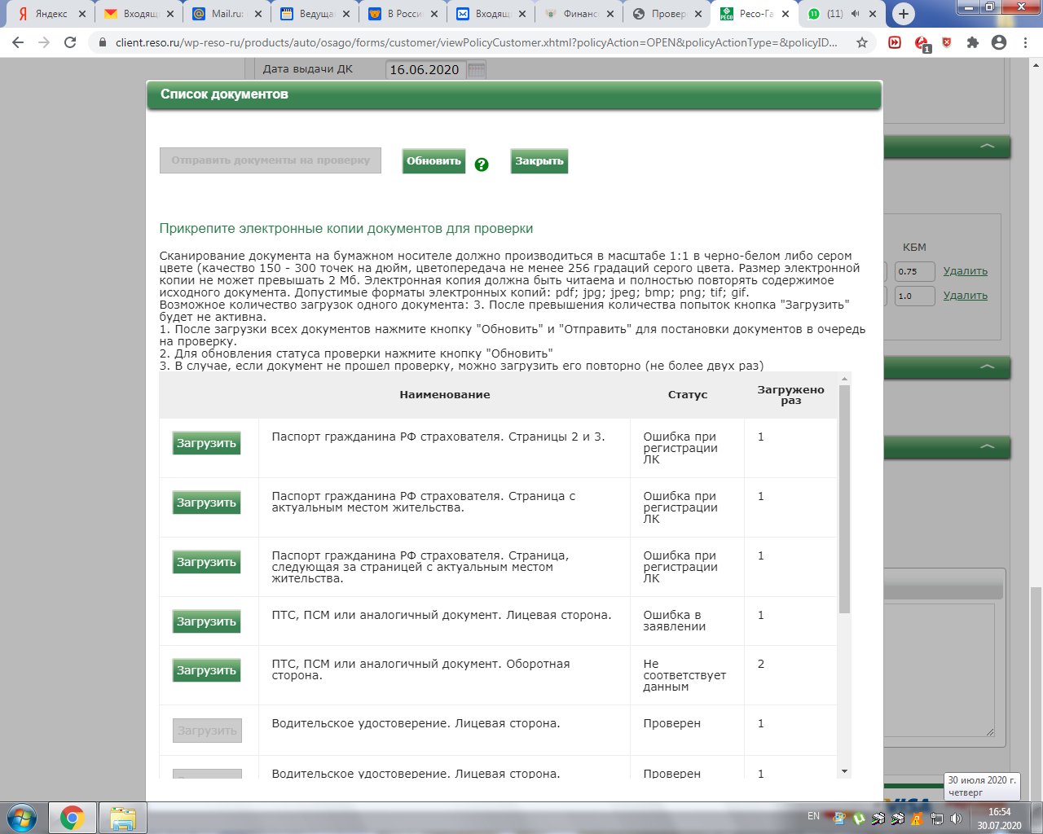Click the 'Наименование' column header

tap(445, 394)
